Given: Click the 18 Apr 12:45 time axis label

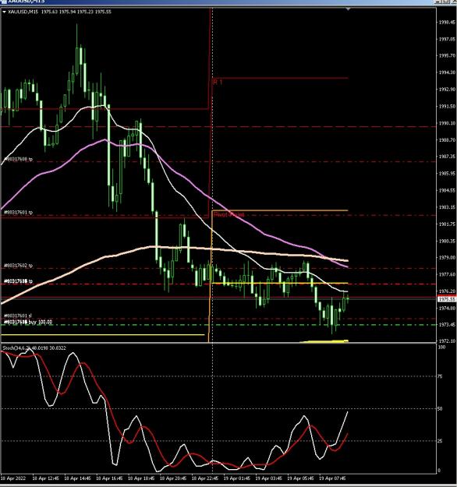Looking at the screenshot, I should point(46,478).
